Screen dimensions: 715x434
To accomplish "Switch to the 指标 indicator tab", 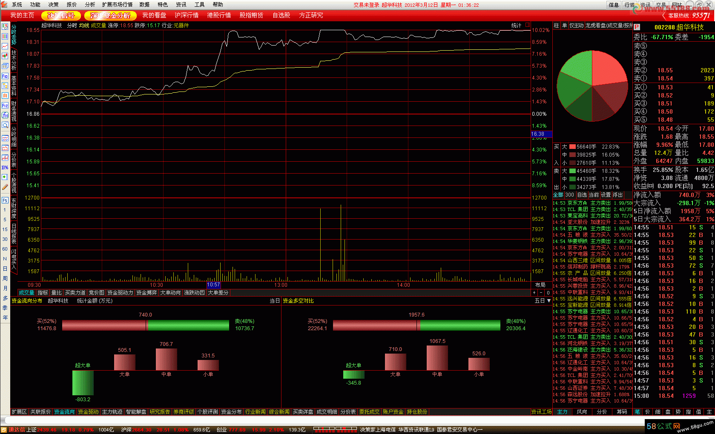I will [x=43, y=293].
